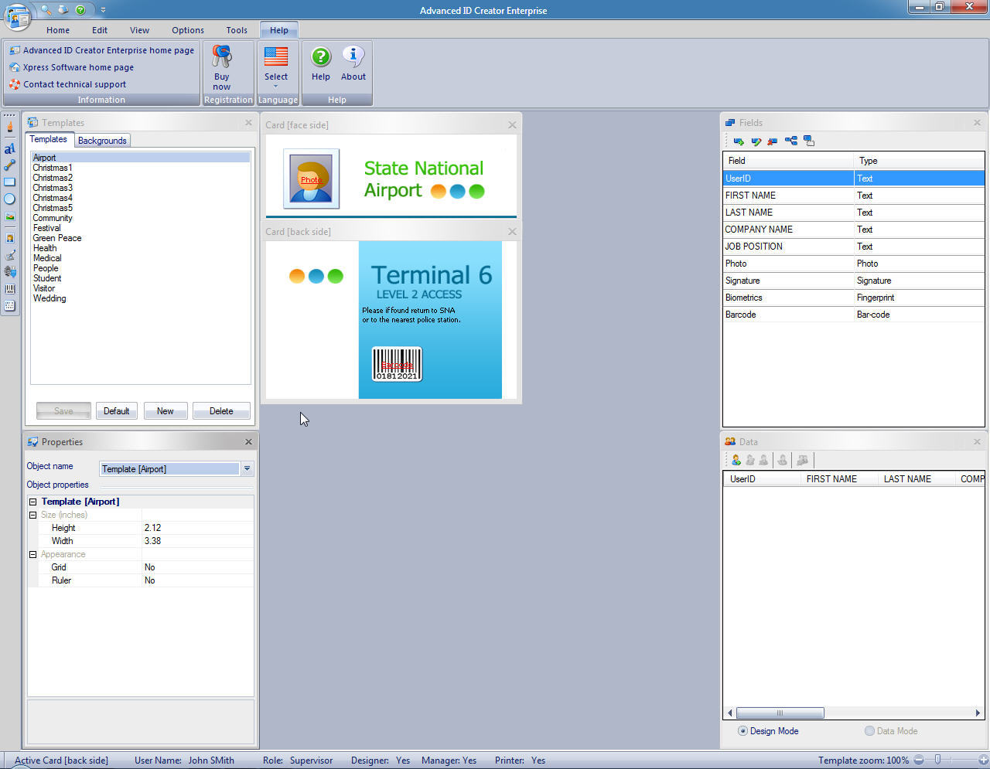Click the field hierarchy tree icon in Fields toolbar
The width and height of the screenshot is (990, 769).
click(x=790, y=141)
